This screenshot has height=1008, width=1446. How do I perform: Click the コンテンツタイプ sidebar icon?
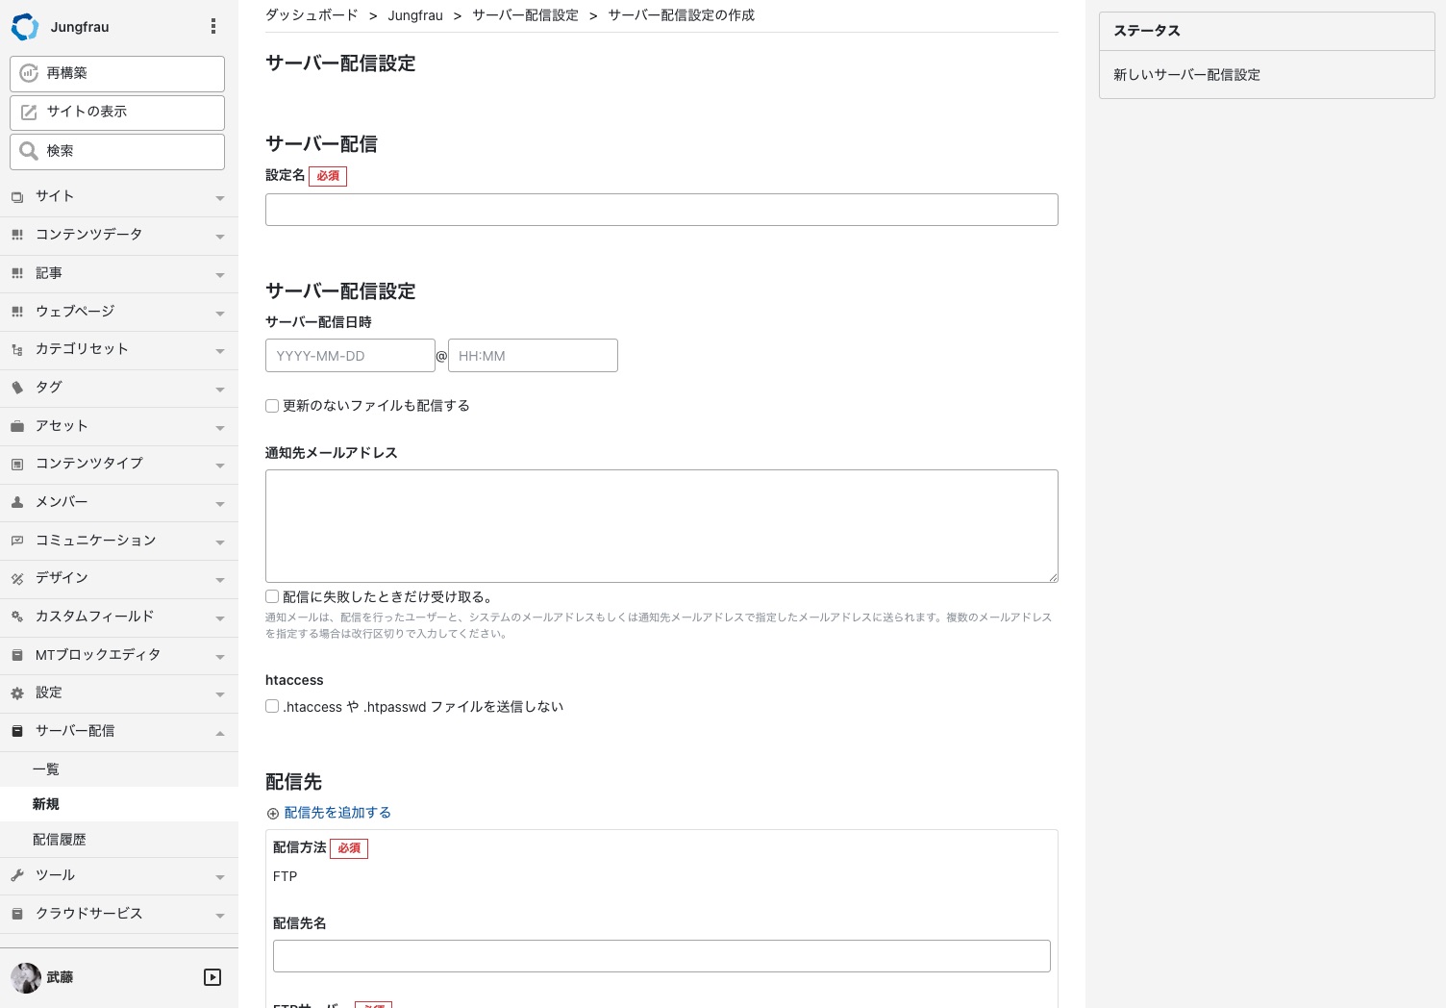click(x=17, y=465)
